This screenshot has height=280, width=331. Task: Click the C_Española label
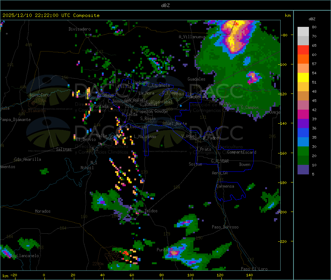(159, 85)
